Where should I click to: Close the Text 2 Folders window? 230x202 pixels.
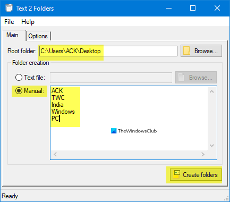point(217,8)
